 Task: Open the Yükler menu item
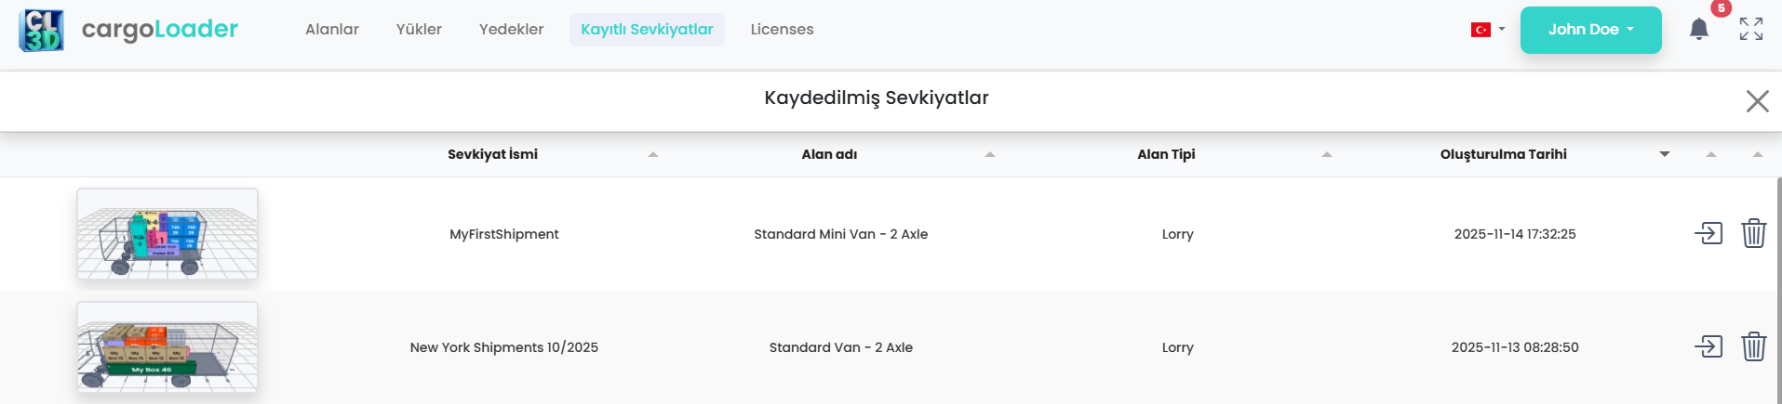click(x=419, y=30)
